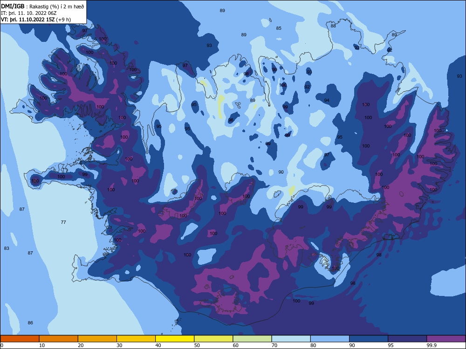Pick the amber 20–30 legend swatch
The height and width of the screenshot is (349, 466).
(97, 339)
